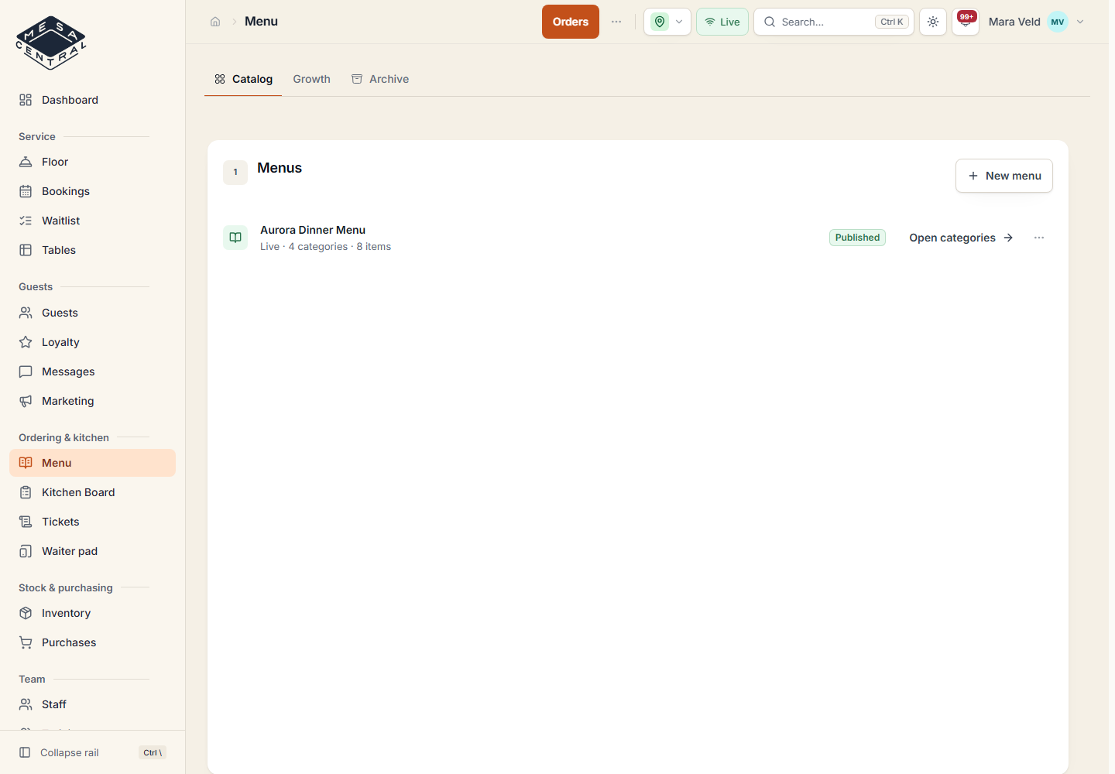Click the MV user avatar
1115x774 pixels.
click(1058, 22)
